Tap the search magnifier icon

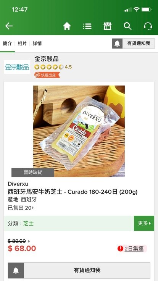click(x=127, y=26)
